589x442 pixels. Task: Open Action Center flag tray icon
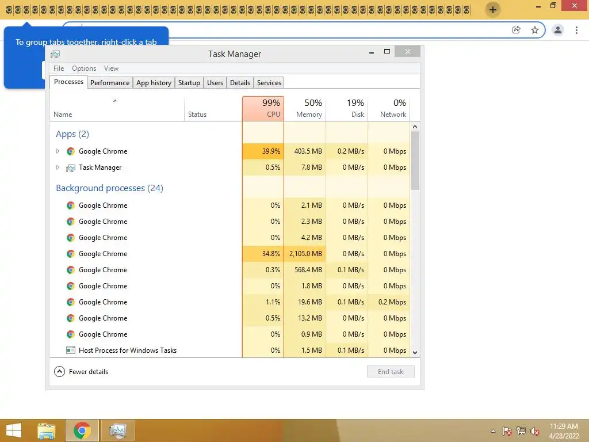pos(507,431)
